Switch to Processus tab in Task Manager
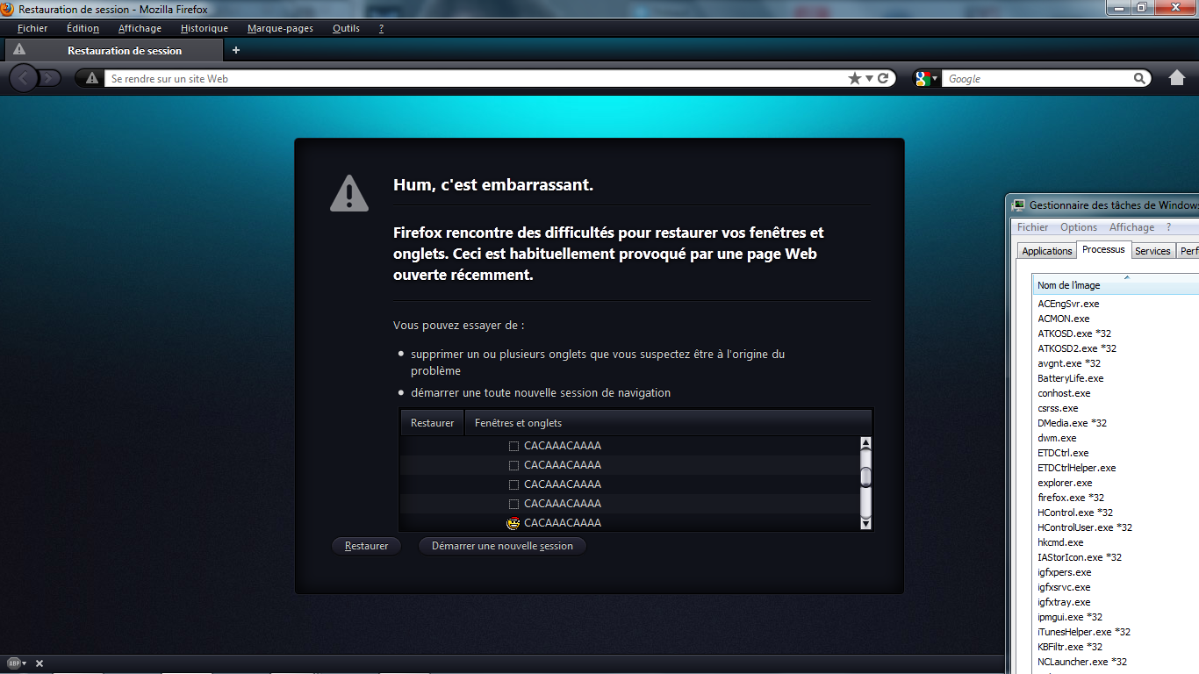 (x=1103, y=249)
